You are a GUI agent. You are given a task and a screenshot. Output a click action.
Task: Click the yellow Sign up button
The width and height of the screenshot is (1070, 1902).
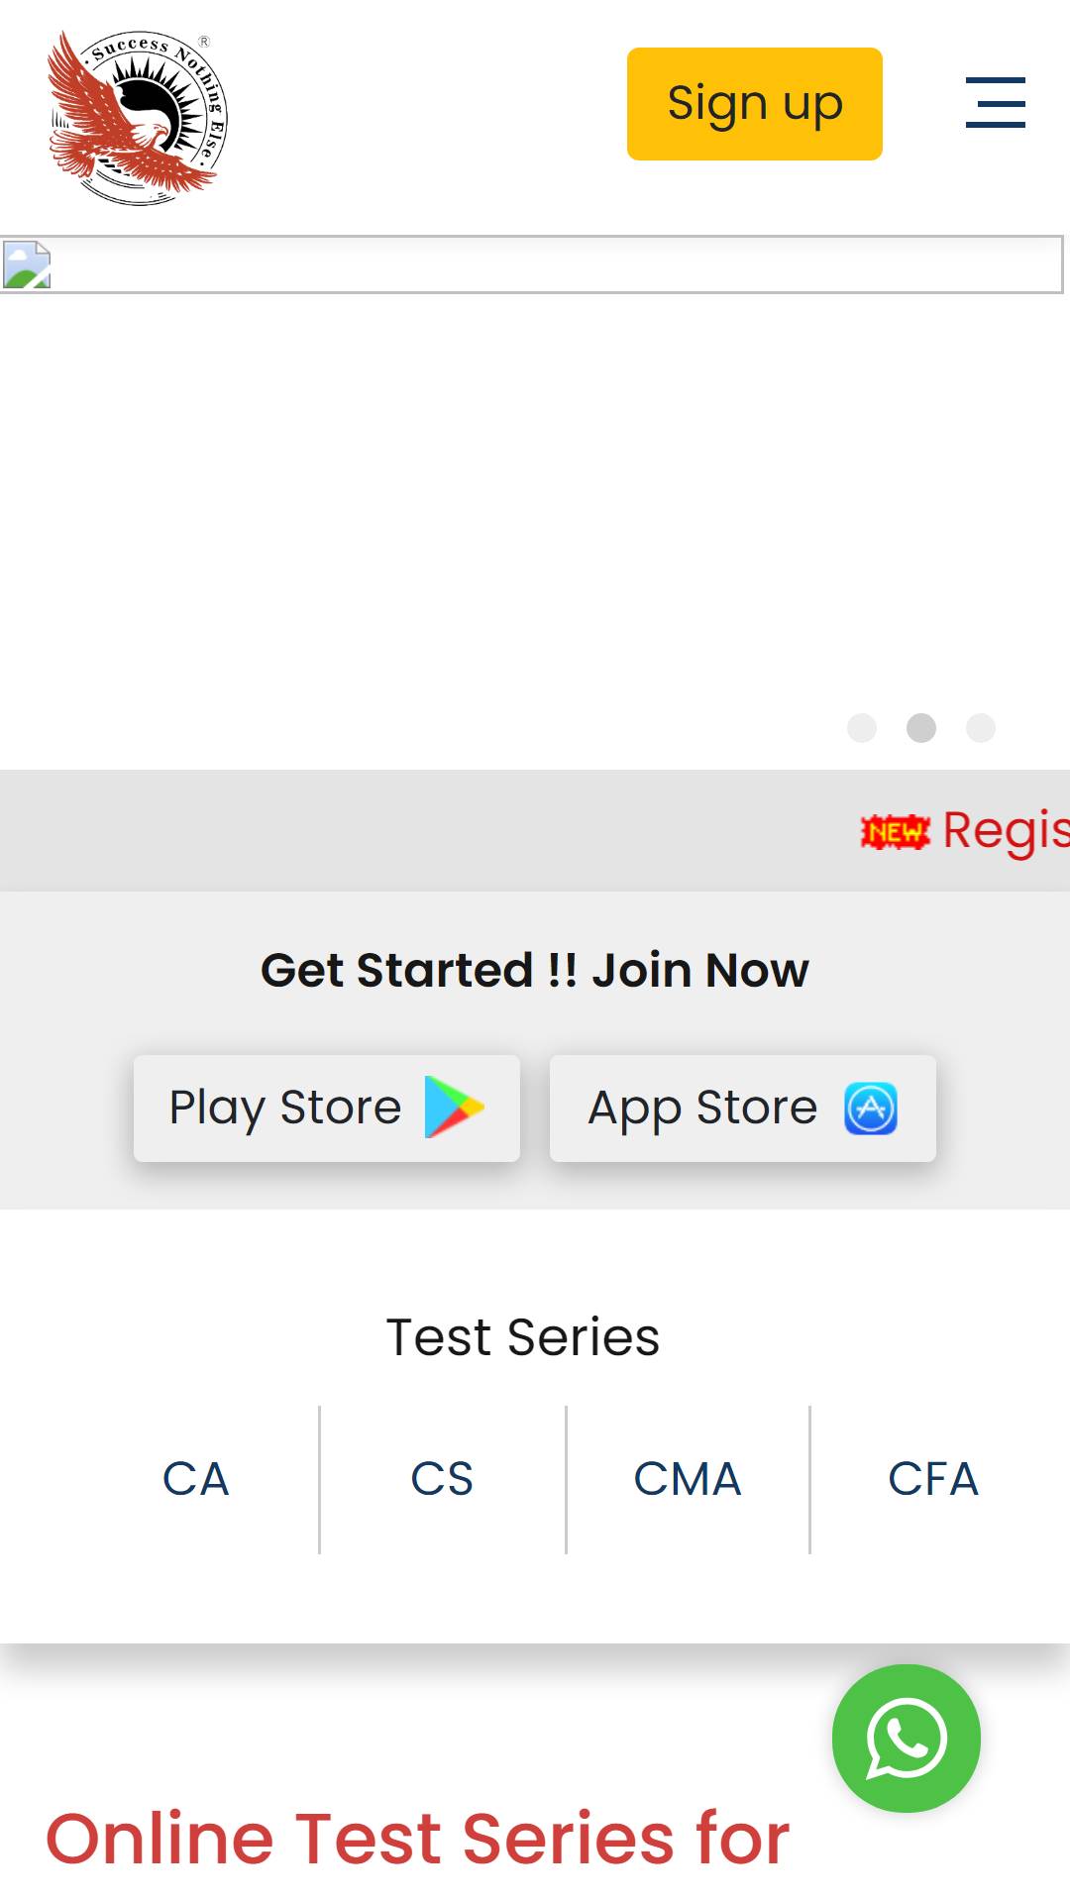coord(755,104)
